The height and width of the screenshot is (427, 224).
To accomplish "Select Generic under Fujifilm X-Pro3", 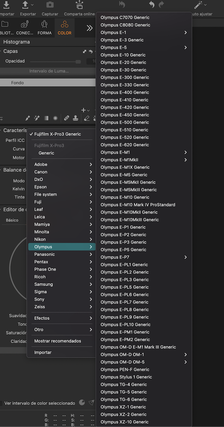I will point(61,153).
